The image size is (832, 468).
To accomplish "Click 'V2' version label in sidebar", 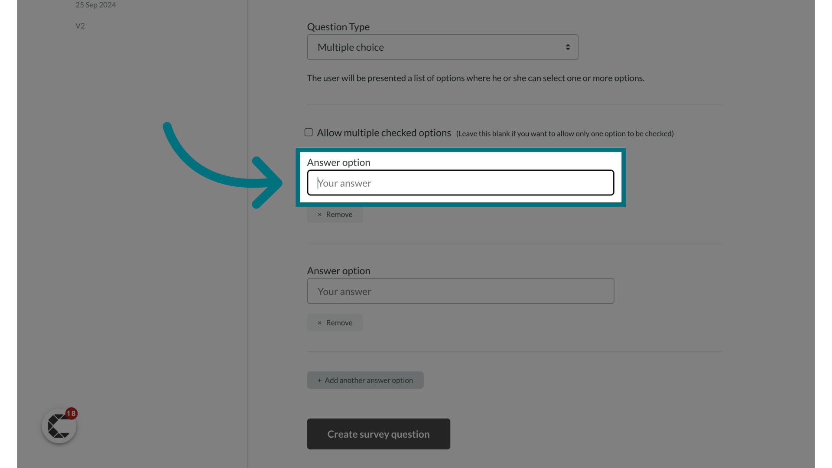I will tap(80, 25).
